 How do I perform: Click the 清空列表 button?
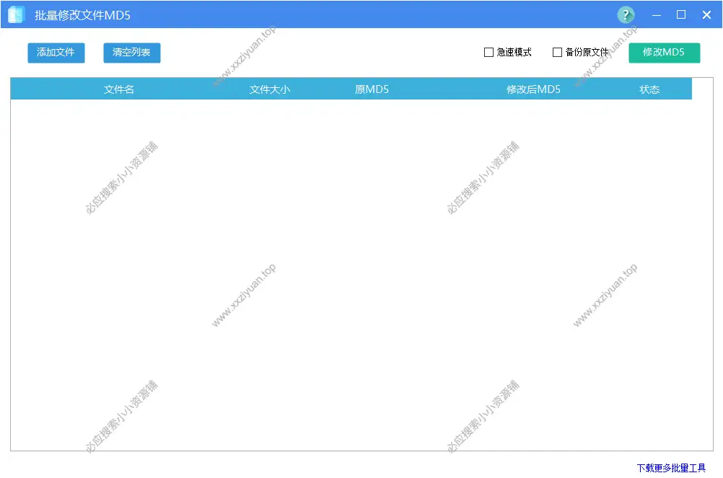131,53
